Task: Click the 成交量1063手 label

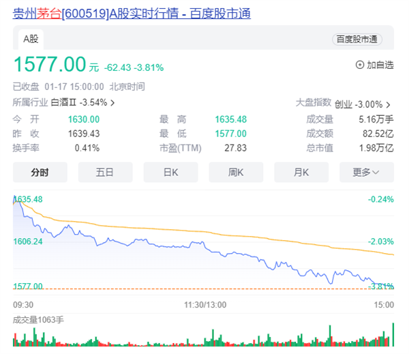Action: [38, 319]
